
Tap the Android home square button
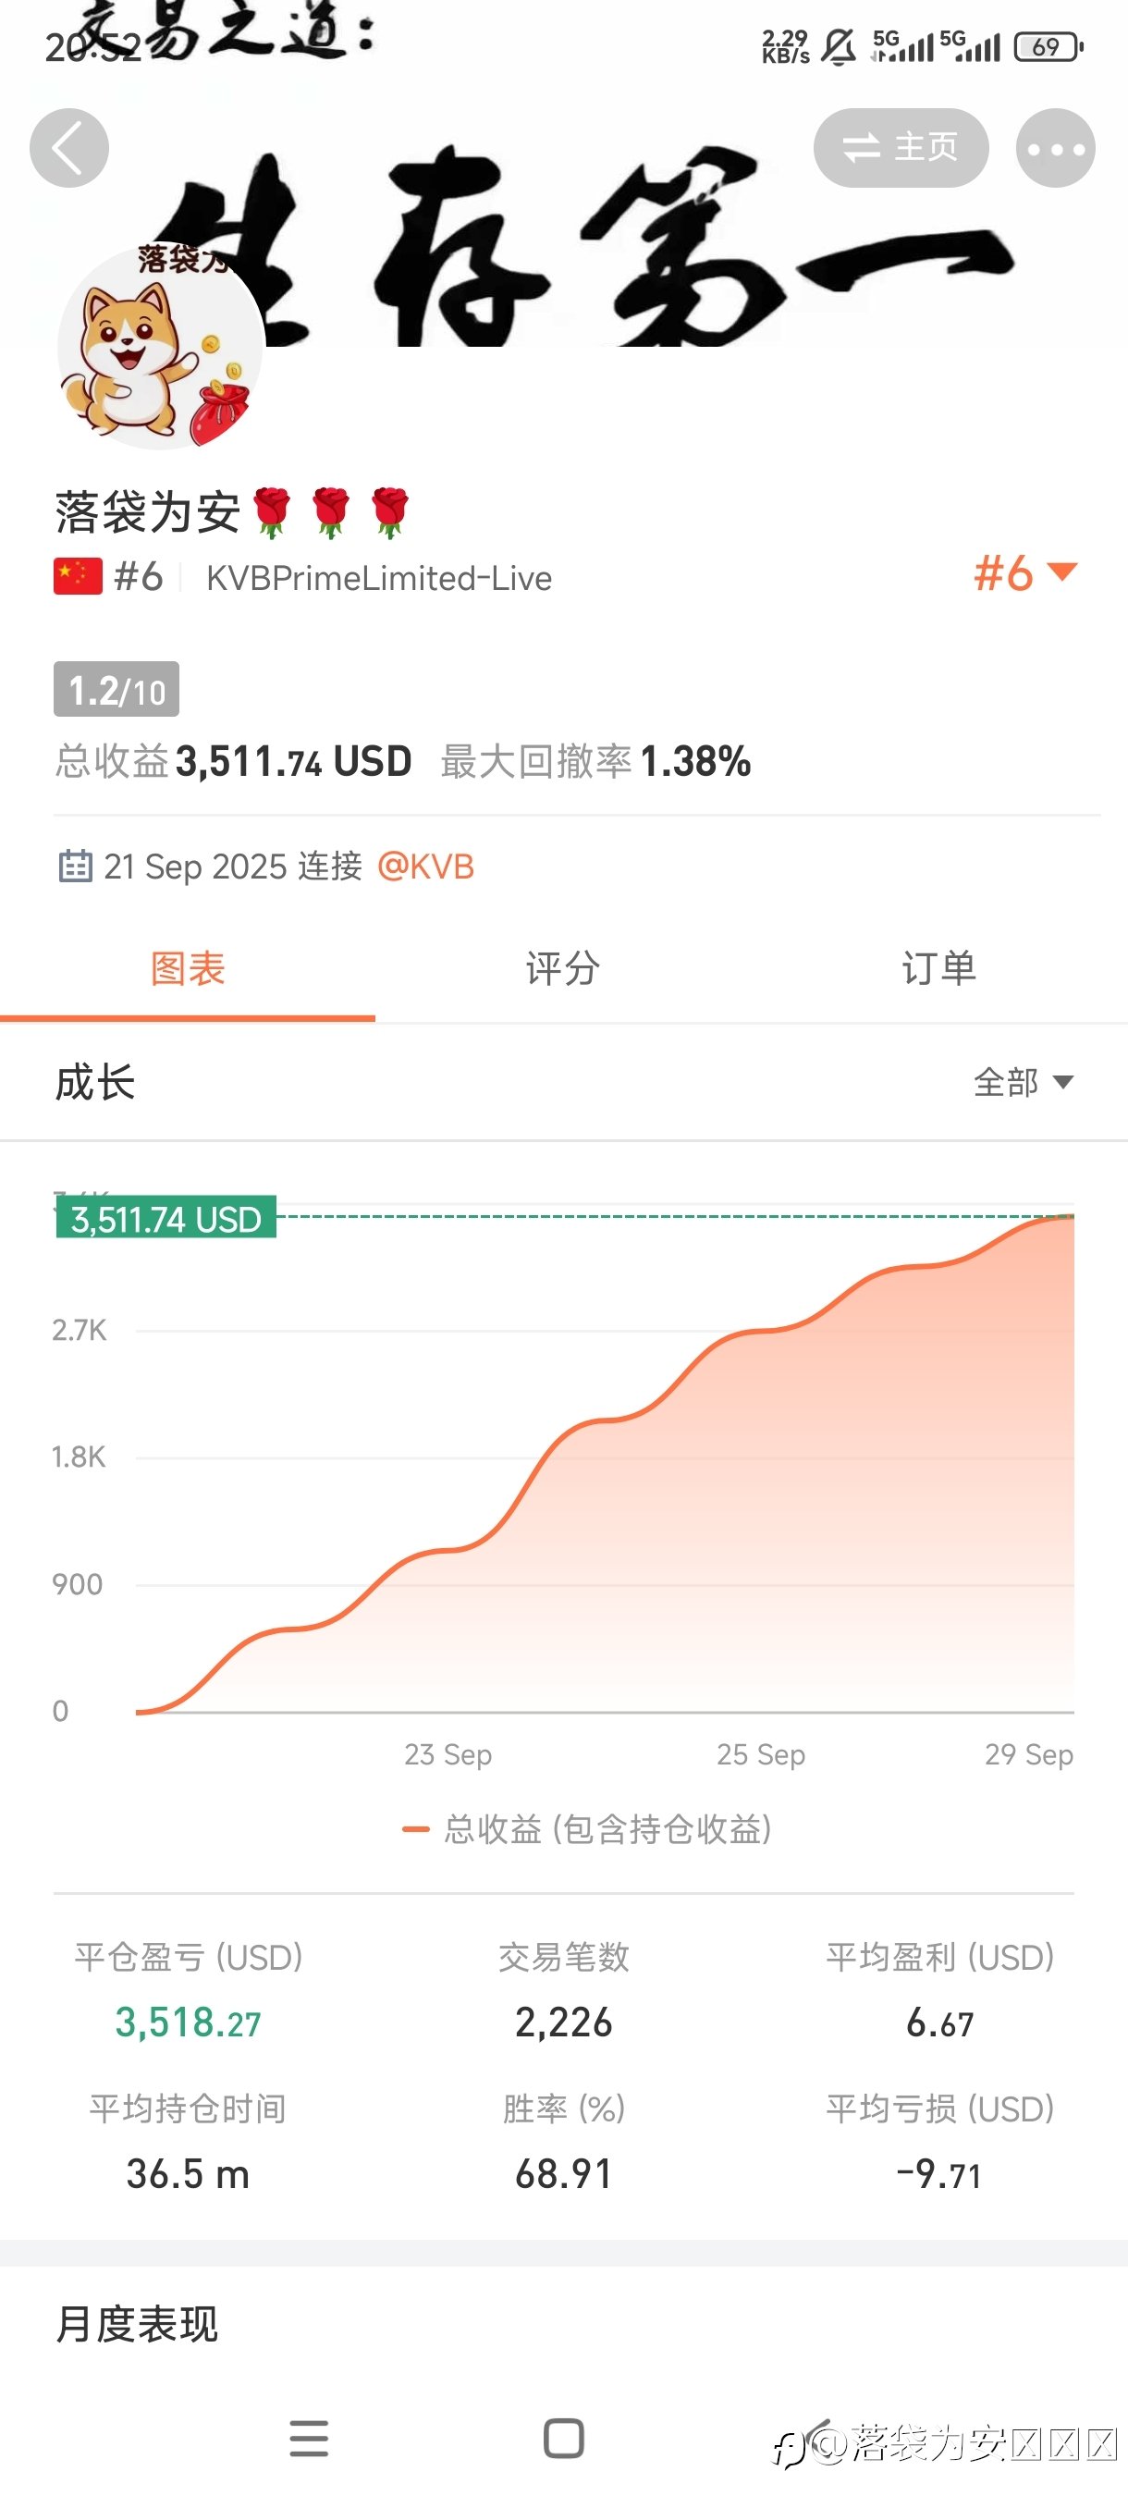coord(563,2438)
